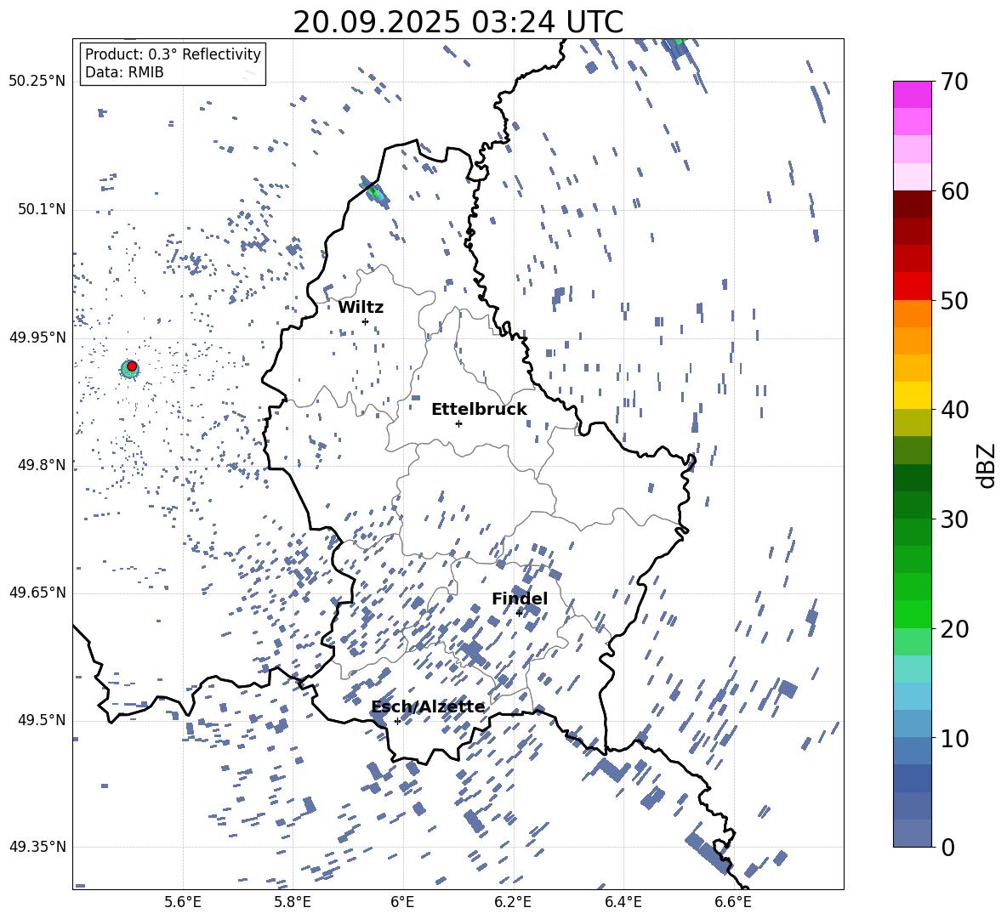
Task: Click the dark maroon swatch just below 60 dBZ
Action: (x=912, y=204)
